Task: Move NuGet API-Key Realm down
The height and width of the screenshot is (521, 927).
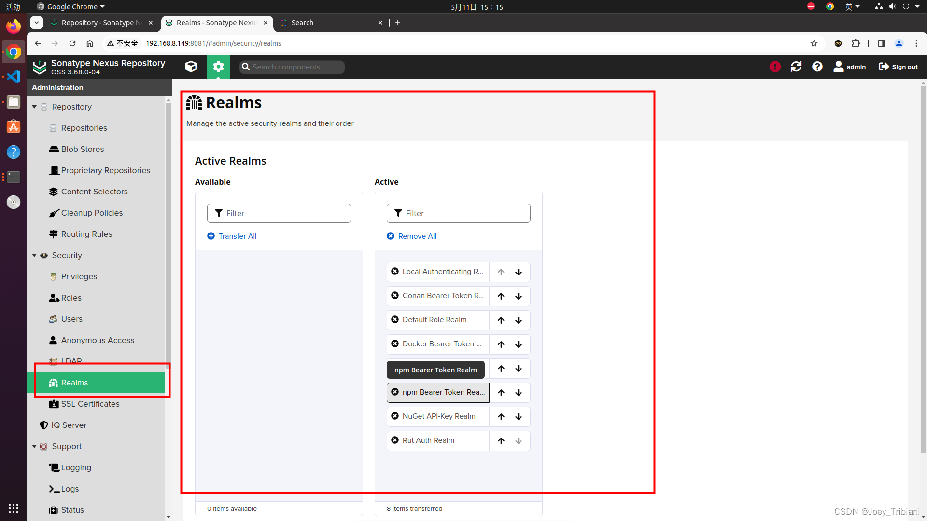Action: [519, 417]
